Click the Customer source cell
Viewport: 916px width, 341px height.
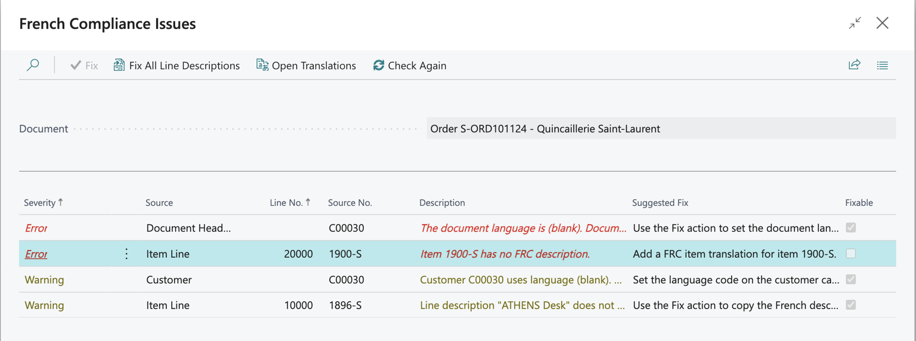(x=169, y=279)
